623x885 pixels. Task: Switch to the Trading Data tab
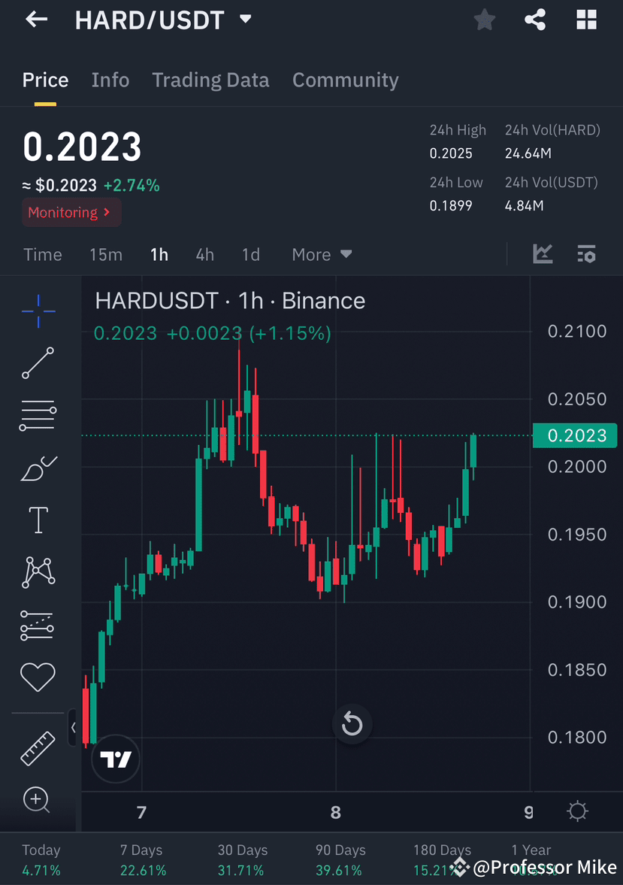coord(210,80)
